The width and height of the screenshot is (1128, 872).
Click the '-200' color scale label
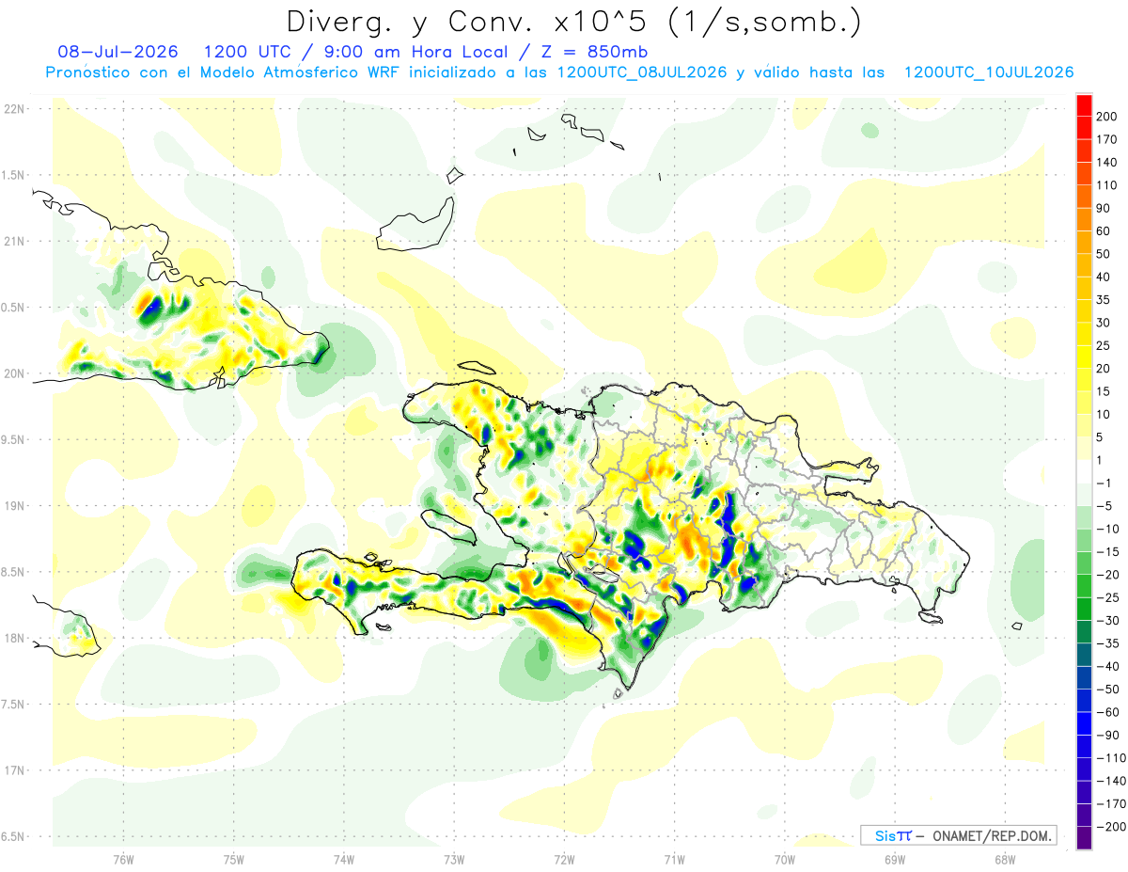click(1109, 827)
